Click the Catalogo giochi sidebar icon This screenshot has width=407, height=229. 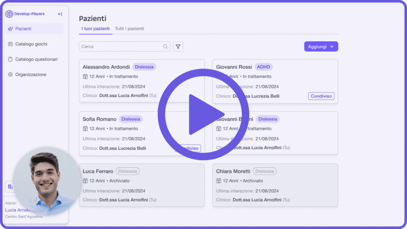[10, 44]
